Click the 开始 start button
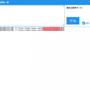The width and height of the screenshot is (90, 90). 73,21
